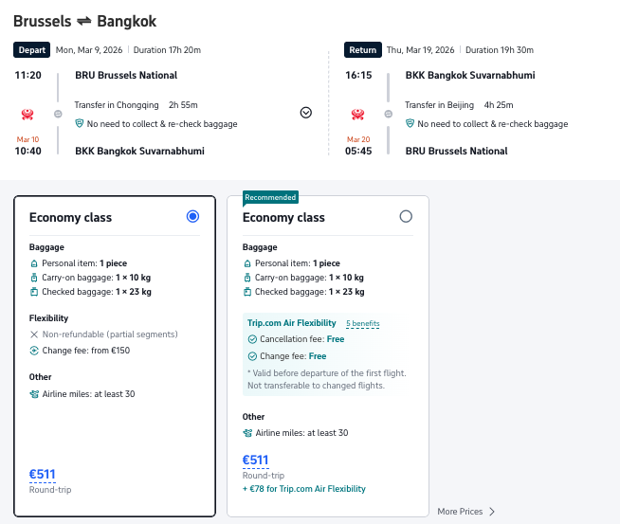Click the departure flight airline logo
This screenshot has height=524, width=620.
(27, 114)
